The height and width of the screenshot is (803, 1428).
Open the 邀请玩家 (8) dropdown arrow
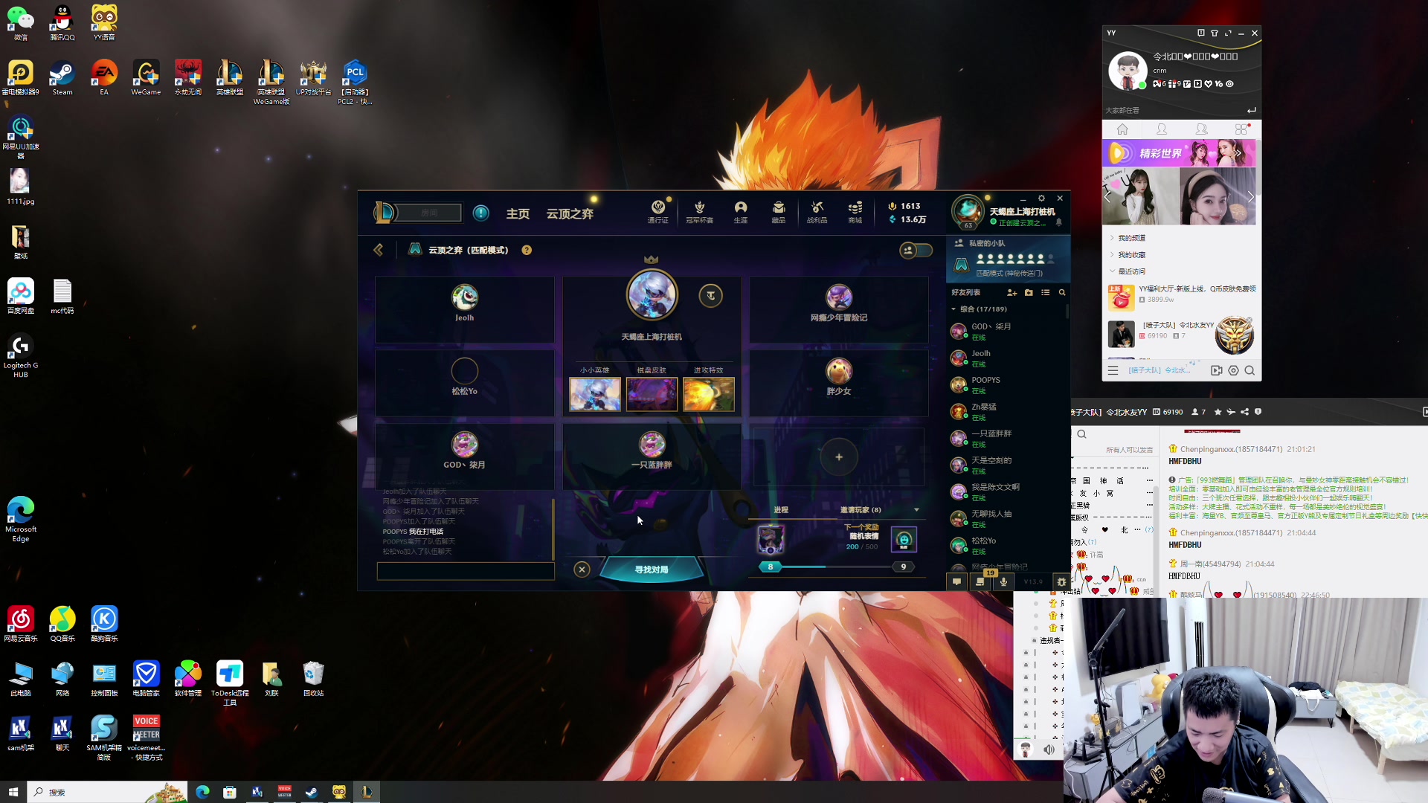(x=916, y=510)
